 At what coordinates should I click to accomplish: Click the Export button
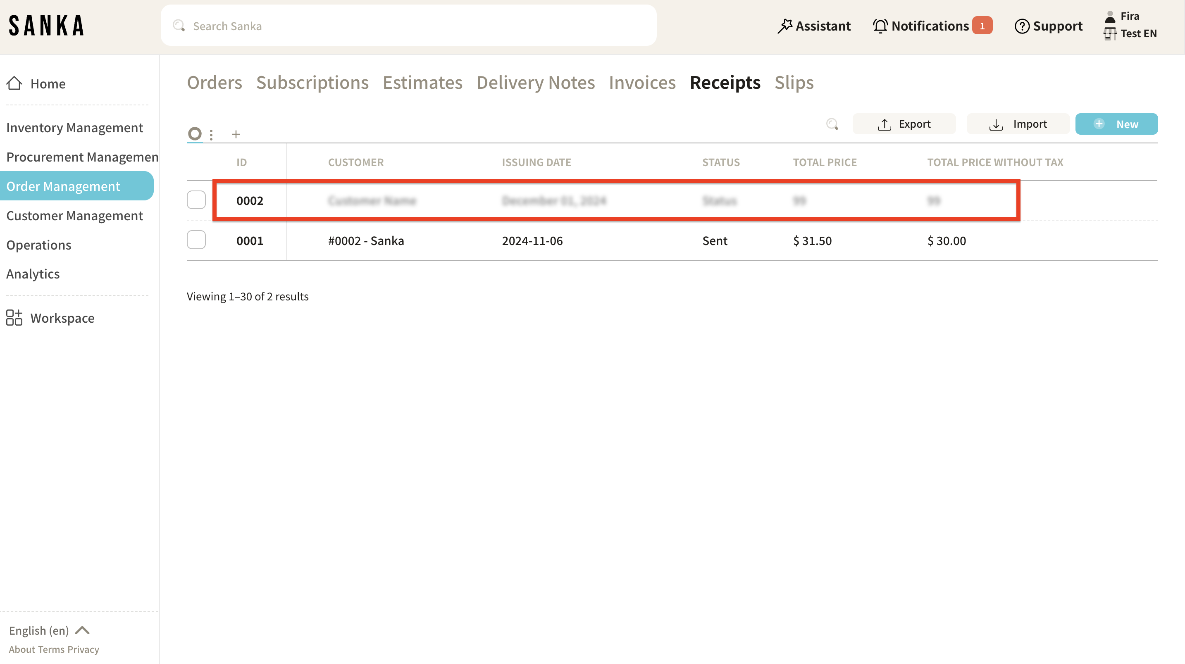click(904, 124)
